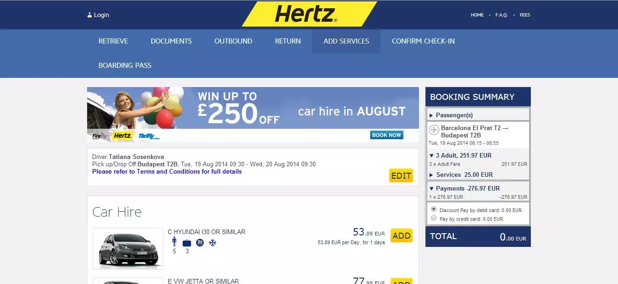Open the Add Services tab
The image size is (618, 284).
pyautogui.click(x=346, y=41)
